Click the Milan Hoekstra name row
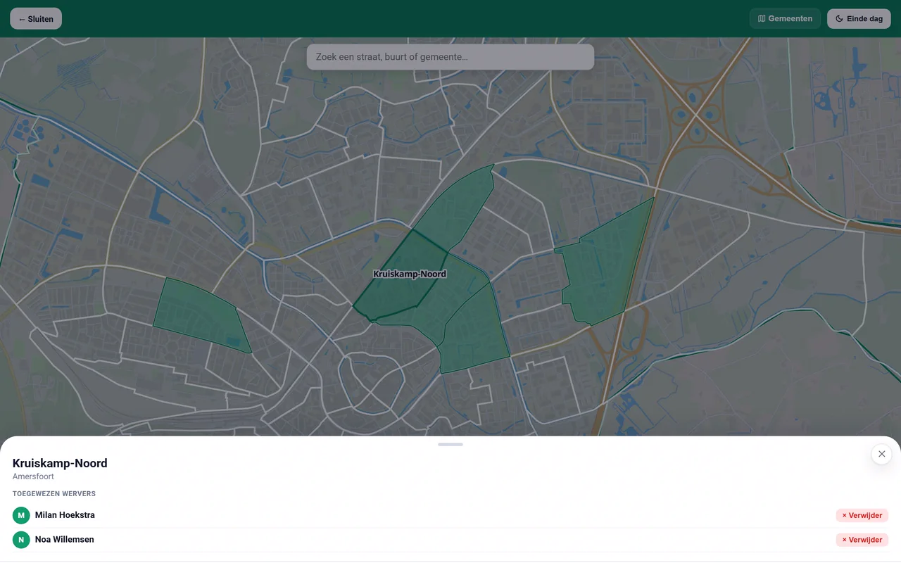Viewport: 901px width, 563px height. [x=450, y=515]
